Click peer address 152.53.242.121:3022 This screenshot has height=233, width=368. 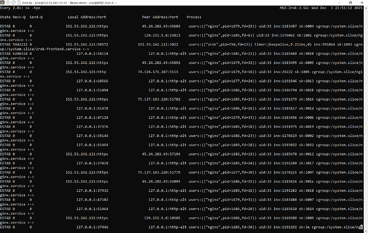coord(158,45)
